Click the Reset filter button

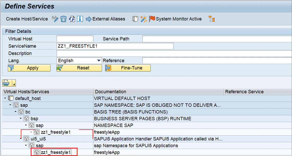click(79, 68)
